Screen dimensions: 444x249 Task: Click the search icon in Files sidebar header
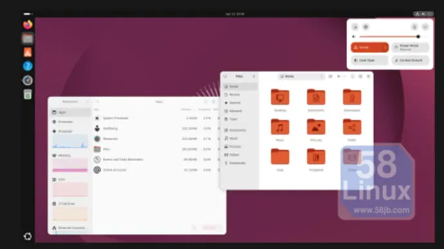pos(225,77)
